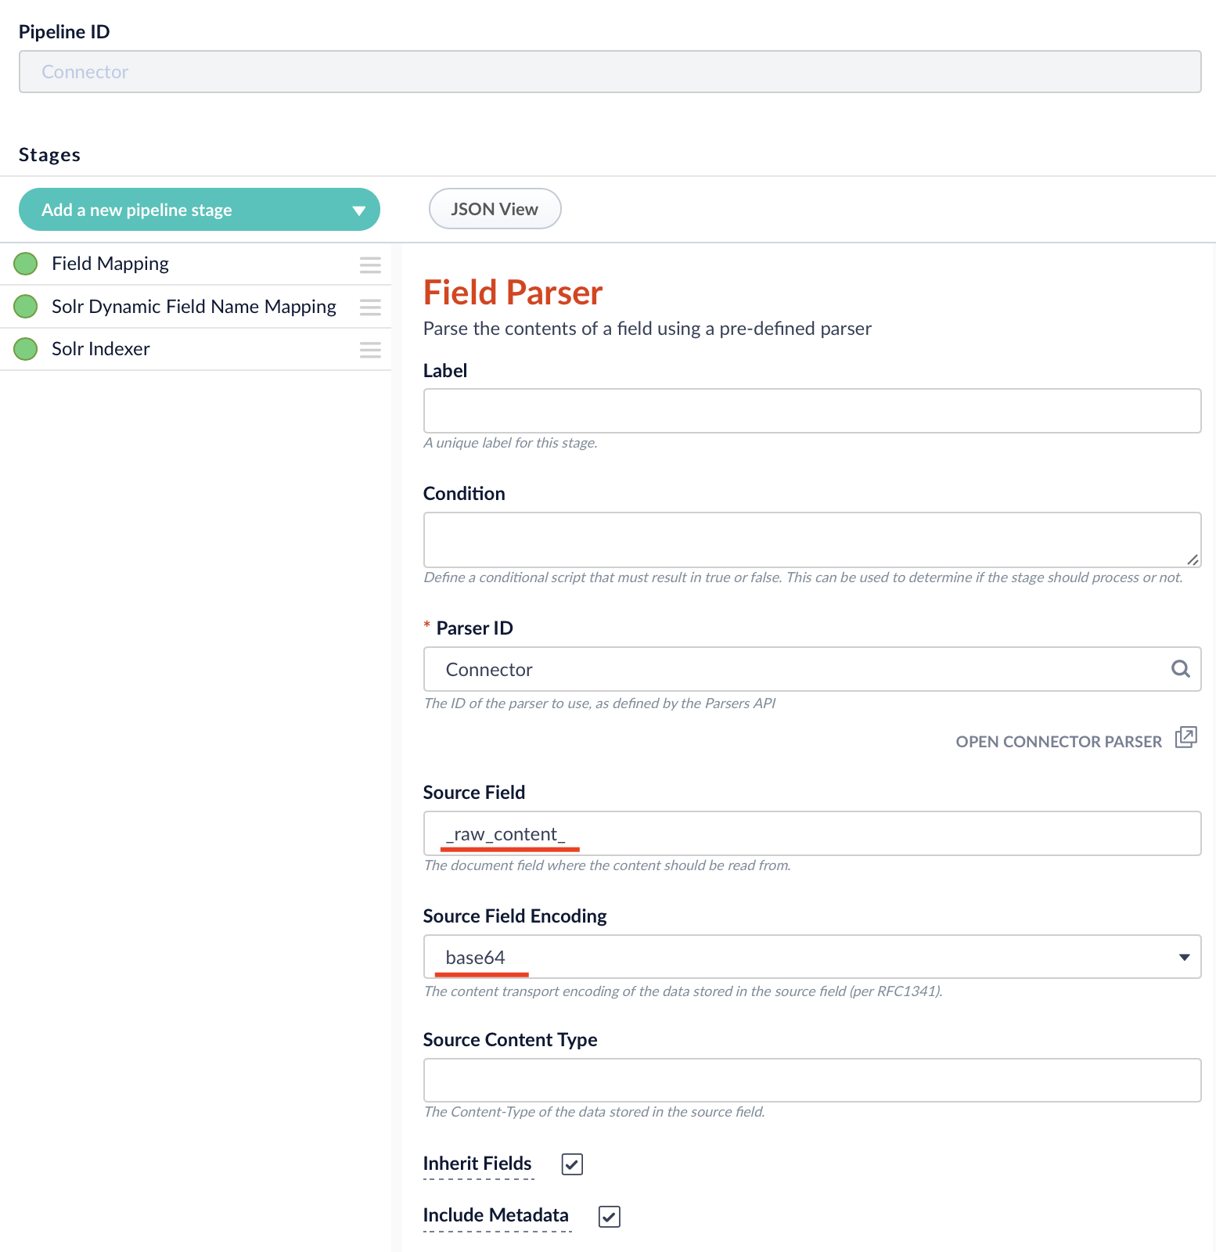1216x1252 pixels.
Task: Switch to JSON View
Action: [x=495, y=209]
